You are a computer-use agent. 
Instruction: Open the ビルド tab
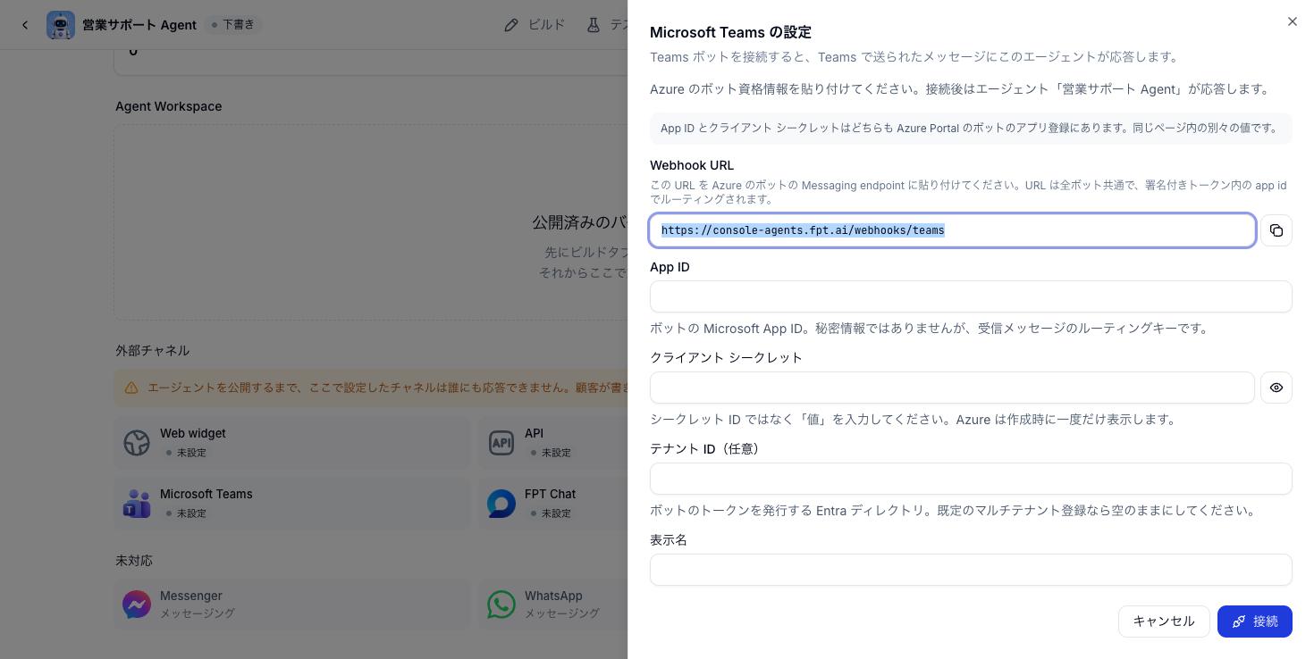click(x=535, y=25)
